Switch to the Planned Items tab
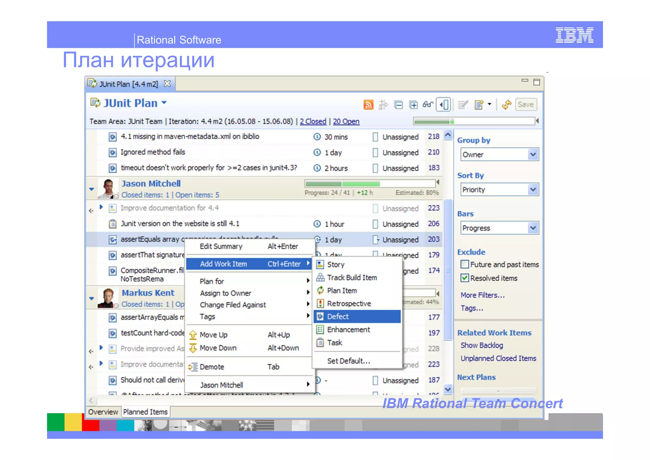 click(145, 412)
